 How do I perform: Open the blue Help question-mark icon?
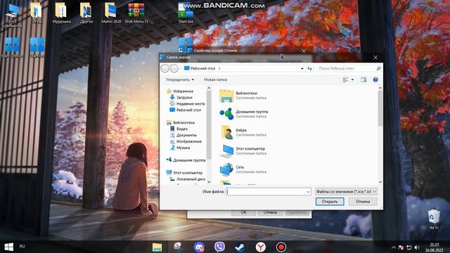(375, 79)
